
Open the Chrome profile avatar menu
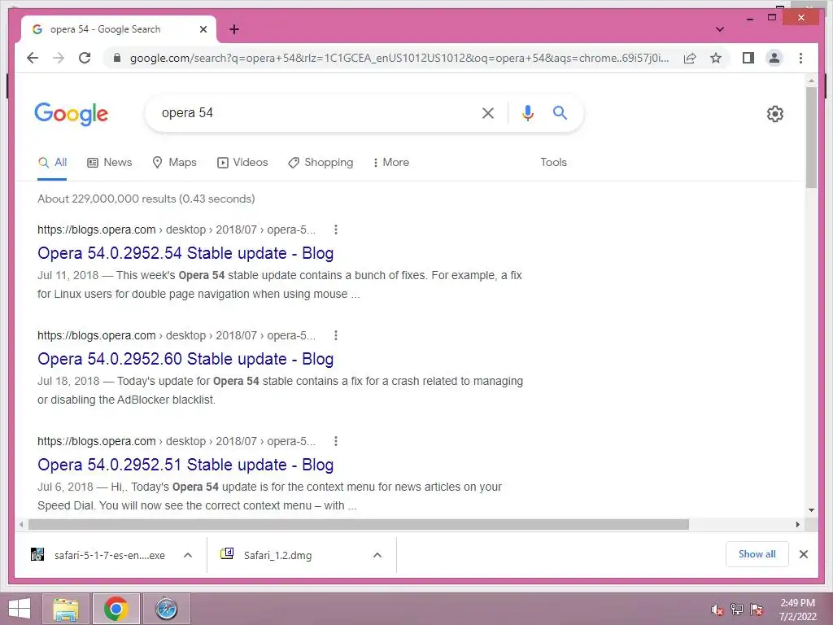tap(774, 58)
